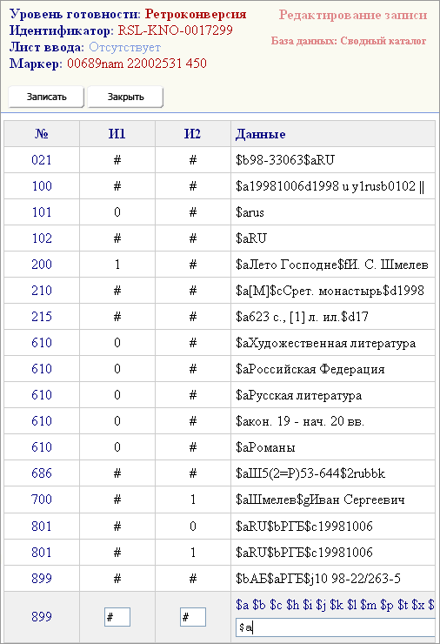Insert subfield $j from subfield list

321,605
